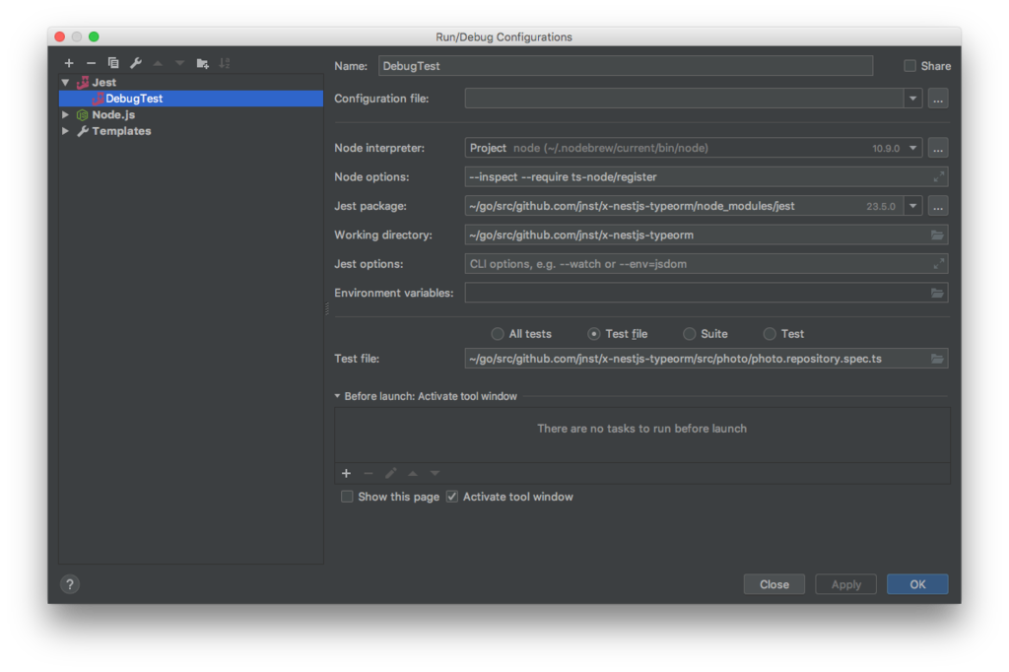Add a Before launch task
The width and height of the screenshot is (1009, 672).
[x=346, y=473]
